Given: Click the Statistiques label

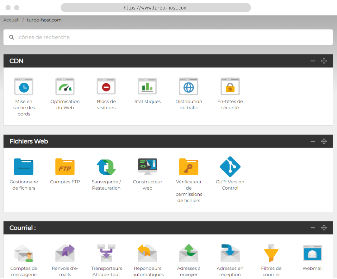Looking at the screenshot, I should click(147, 101).
